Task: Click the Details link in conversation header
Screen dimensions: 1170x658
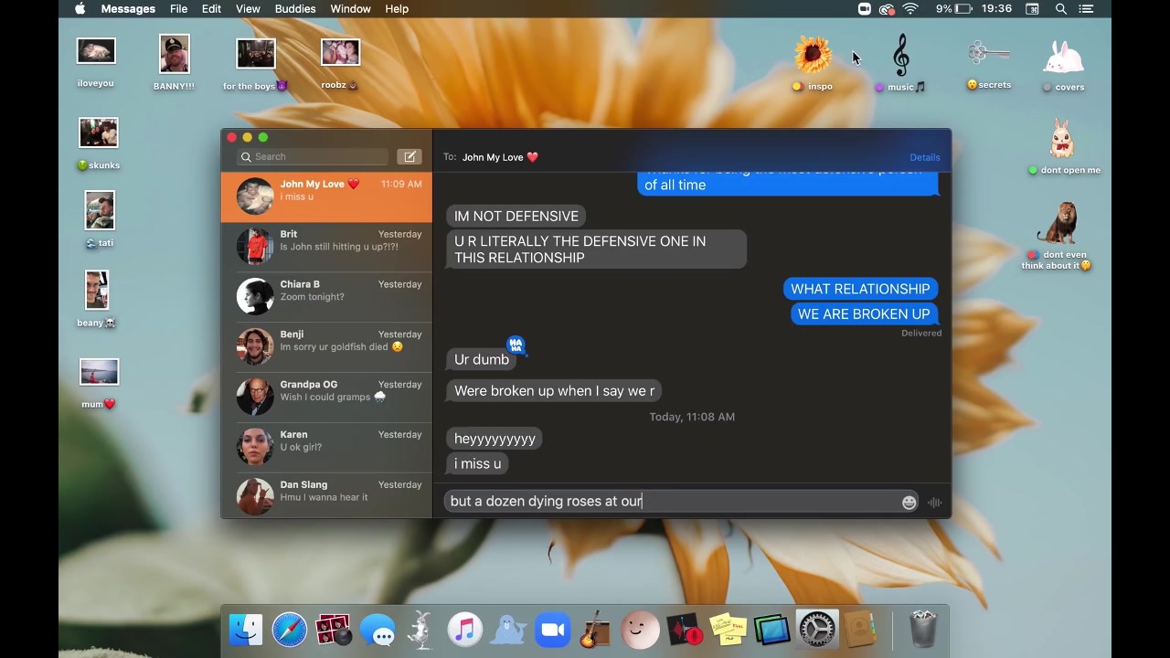Action: point(924,157)
